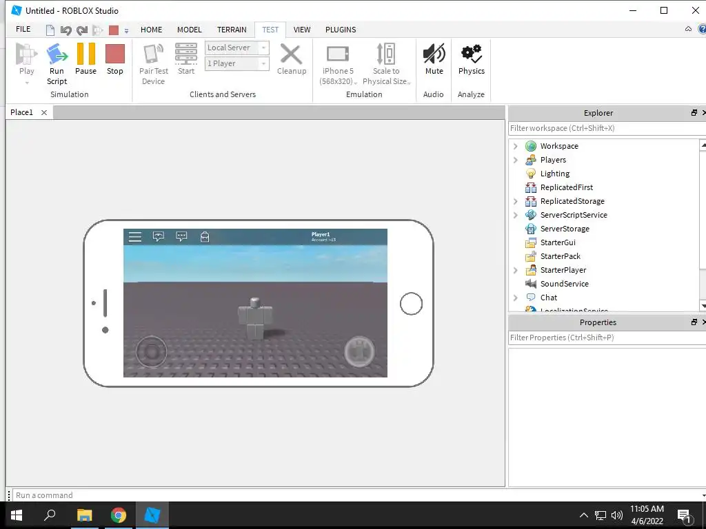Viewport: 706px width, 529px height.
Task: Expand the ReplicatedStorage tree node
Action: click(x=516, y=201)
